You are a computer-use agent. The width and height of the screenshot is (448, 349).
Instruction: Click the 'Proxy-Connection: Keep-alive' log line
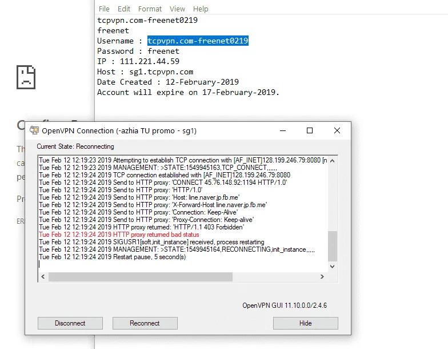146,220
